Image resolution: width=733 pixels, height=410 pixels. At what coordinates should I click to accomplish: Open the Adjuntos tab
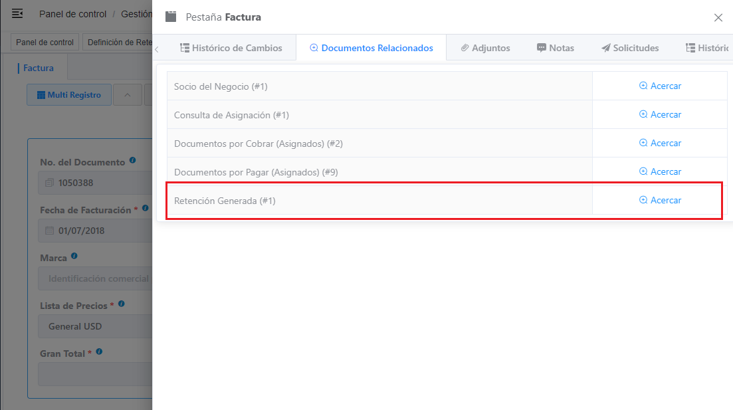485,48
